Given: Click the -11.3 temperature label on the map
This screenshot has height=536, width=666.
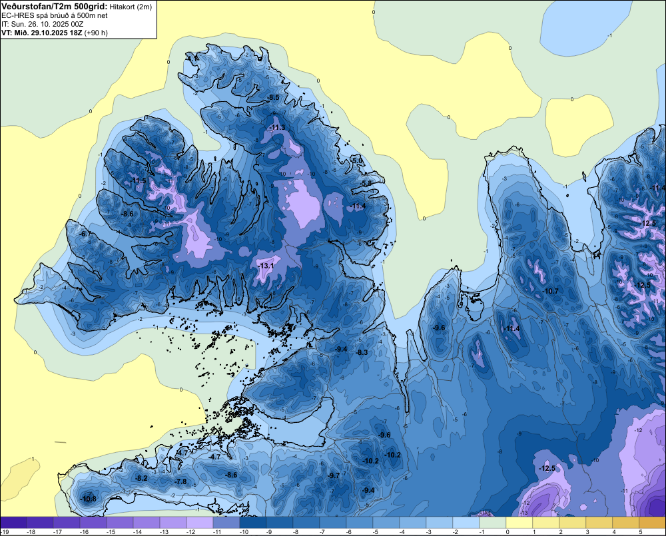Looking at the screenshot, I should (x=277, y=127).
